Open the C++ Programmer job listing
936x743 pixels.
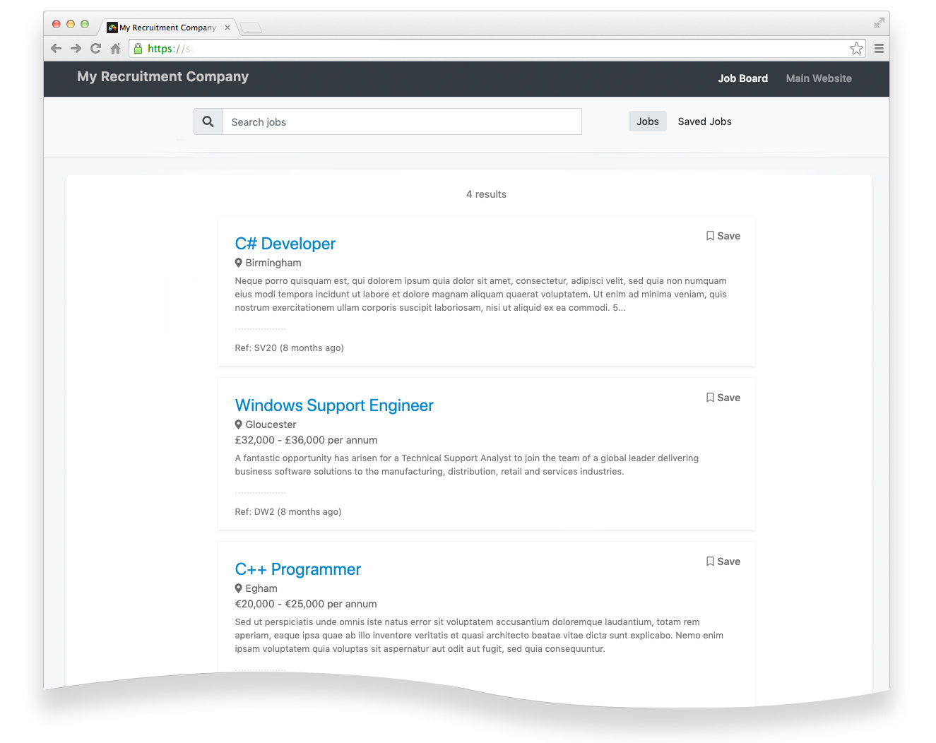[298, 569]
